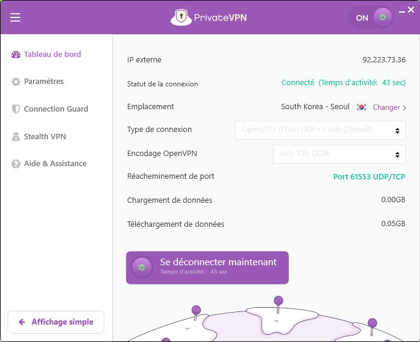Click the South Korea flag icon
Viewport: 420px width, 342px height.
361,107
